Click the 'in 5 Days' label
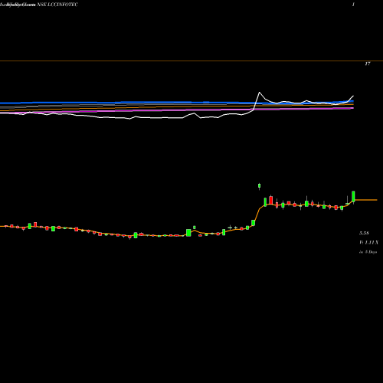383x383 pixels. tap(368, 252)
